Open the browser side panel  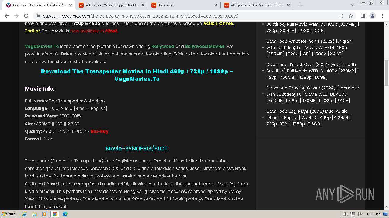click(x=363, y=16)
